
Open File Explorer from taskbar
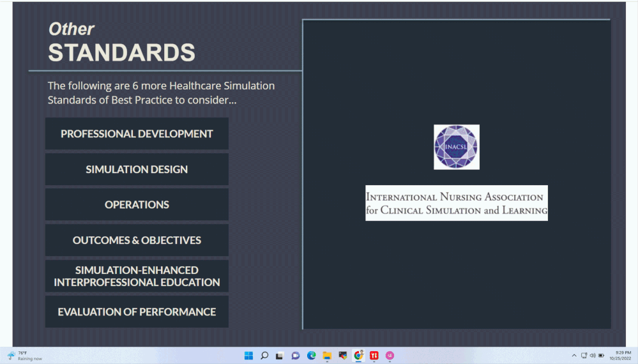point(327,356)
